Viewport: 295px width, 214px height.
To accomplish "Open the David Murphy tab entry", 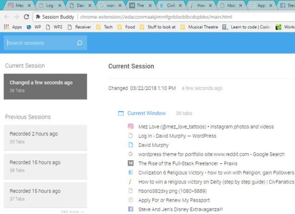I will coord(153,145).
